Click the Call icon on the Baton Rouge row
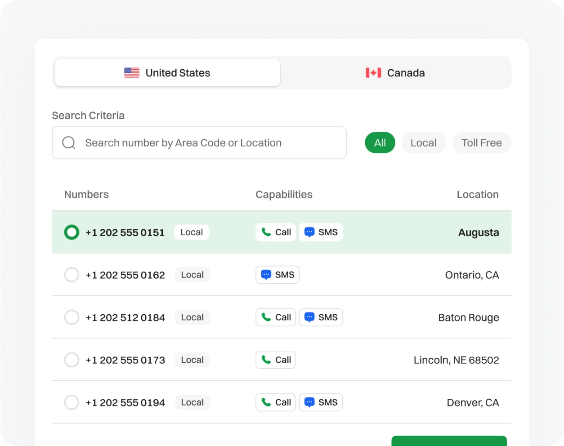564x446 pixels. 266,317
